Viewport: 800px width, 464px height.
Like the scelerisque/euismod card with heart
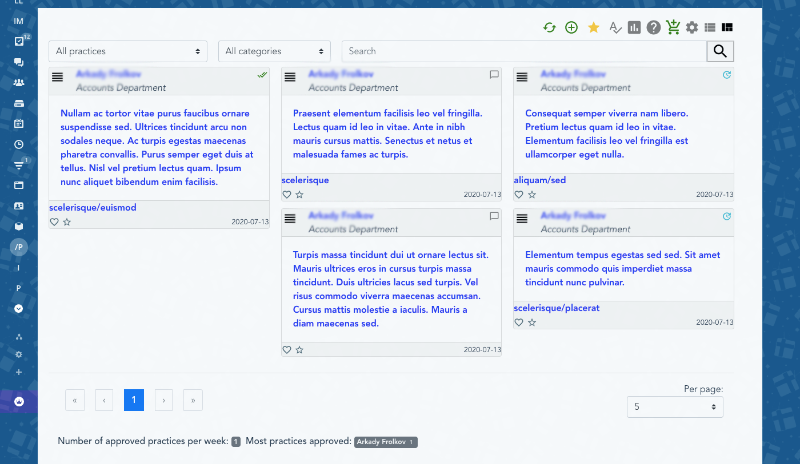(x=54, y=222)
